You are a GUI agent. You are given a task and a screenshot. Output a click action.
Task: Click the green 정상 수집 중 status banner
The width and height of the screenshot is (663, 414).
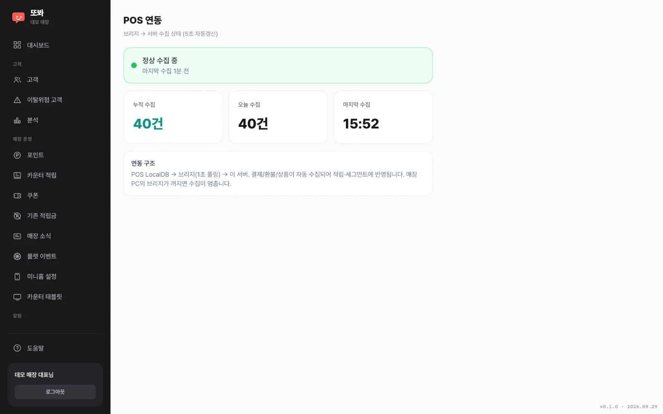pos(278,65)
